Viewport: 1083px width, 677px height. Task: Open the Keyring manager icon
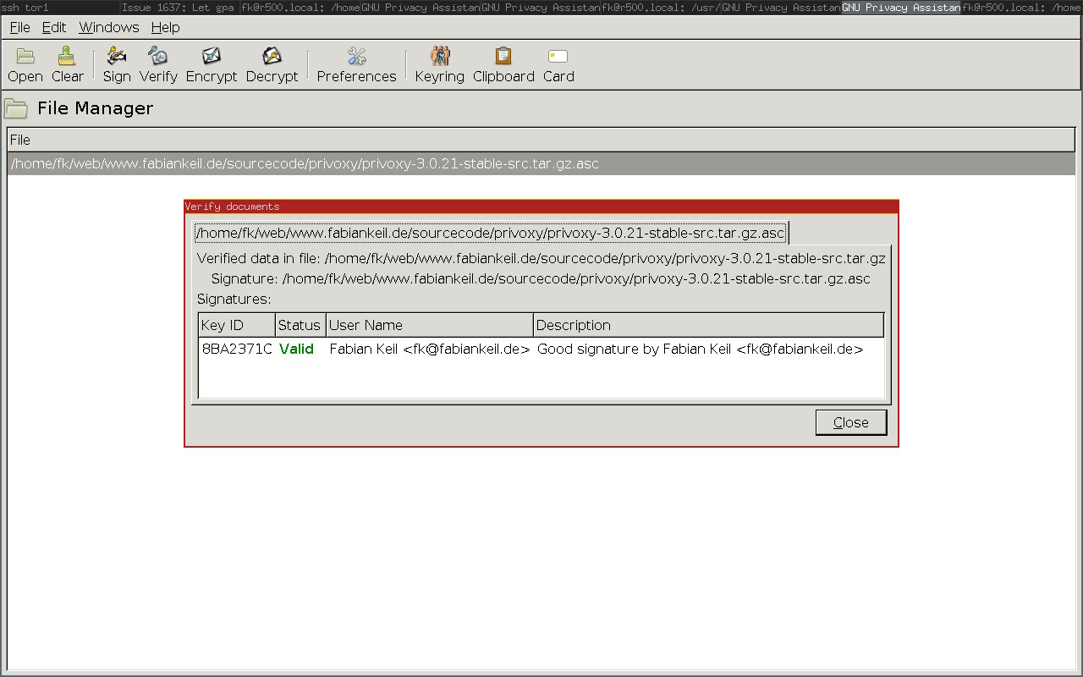point(439,57)
